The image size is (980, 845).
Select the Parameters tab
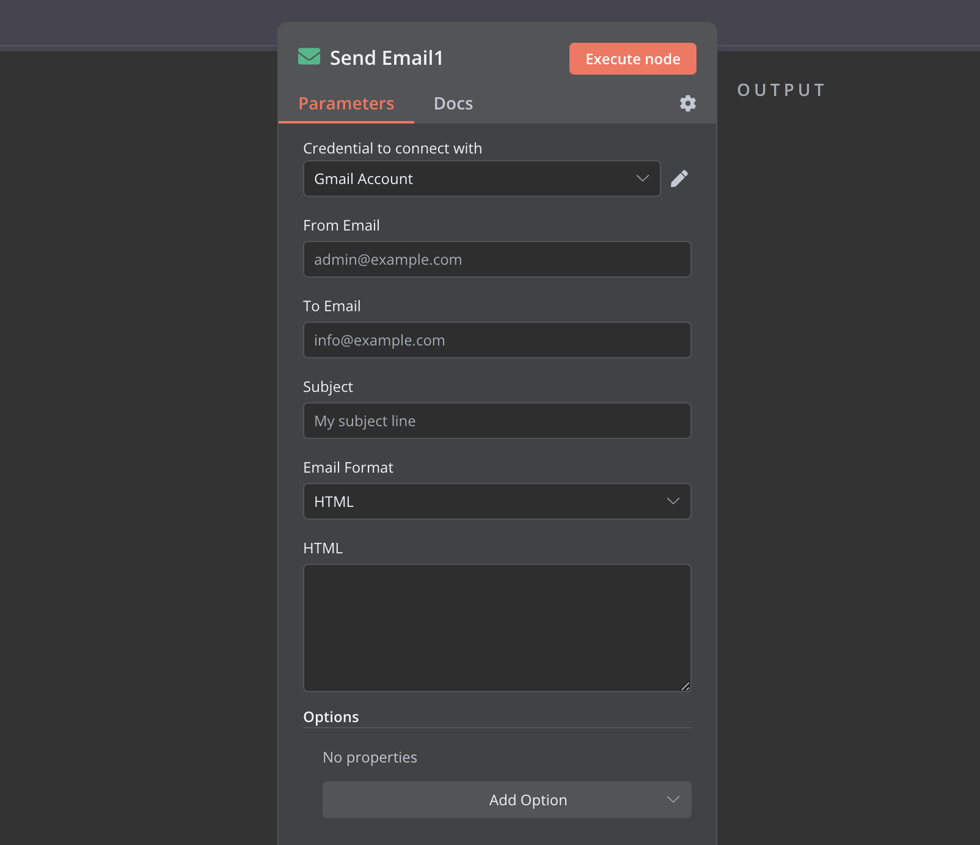click(346, 103)
